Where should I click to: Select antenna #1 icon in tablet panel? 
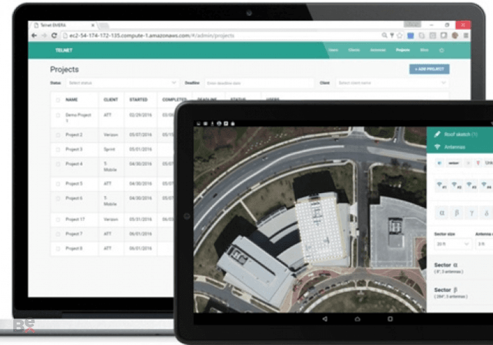pyautogui.click(x=441, y=185)
